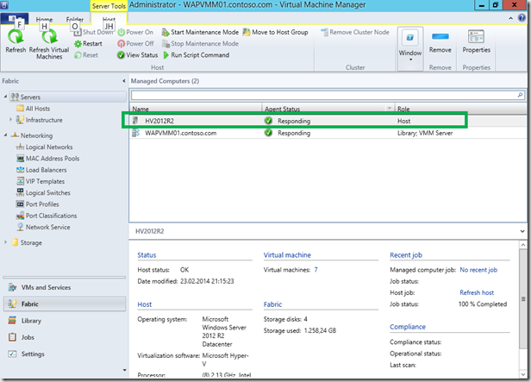Collapse the ribbon with the chevron
Screen dimensions: 531x382
(510, 18)
